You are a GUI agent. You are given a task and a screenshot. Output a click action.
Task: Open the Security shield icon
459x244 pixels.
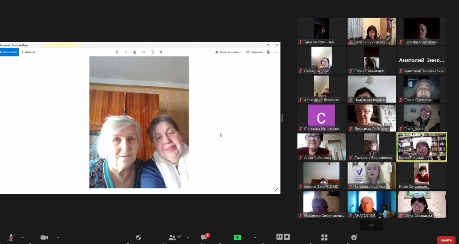pyautogui.click(x=139, y=238)
